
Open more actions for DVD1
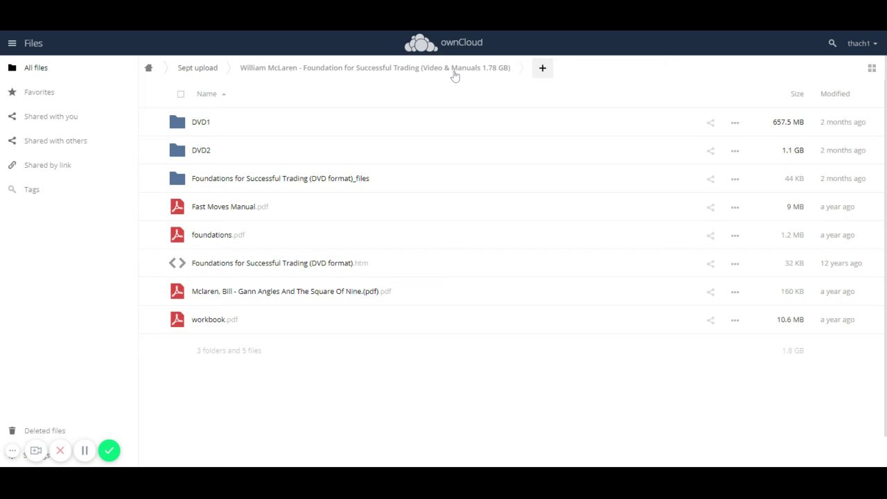(x=735, y=123)
